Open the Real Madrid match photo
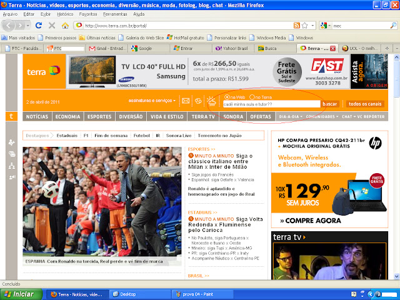The image size is (400, 300). click(x=102, y=201)
